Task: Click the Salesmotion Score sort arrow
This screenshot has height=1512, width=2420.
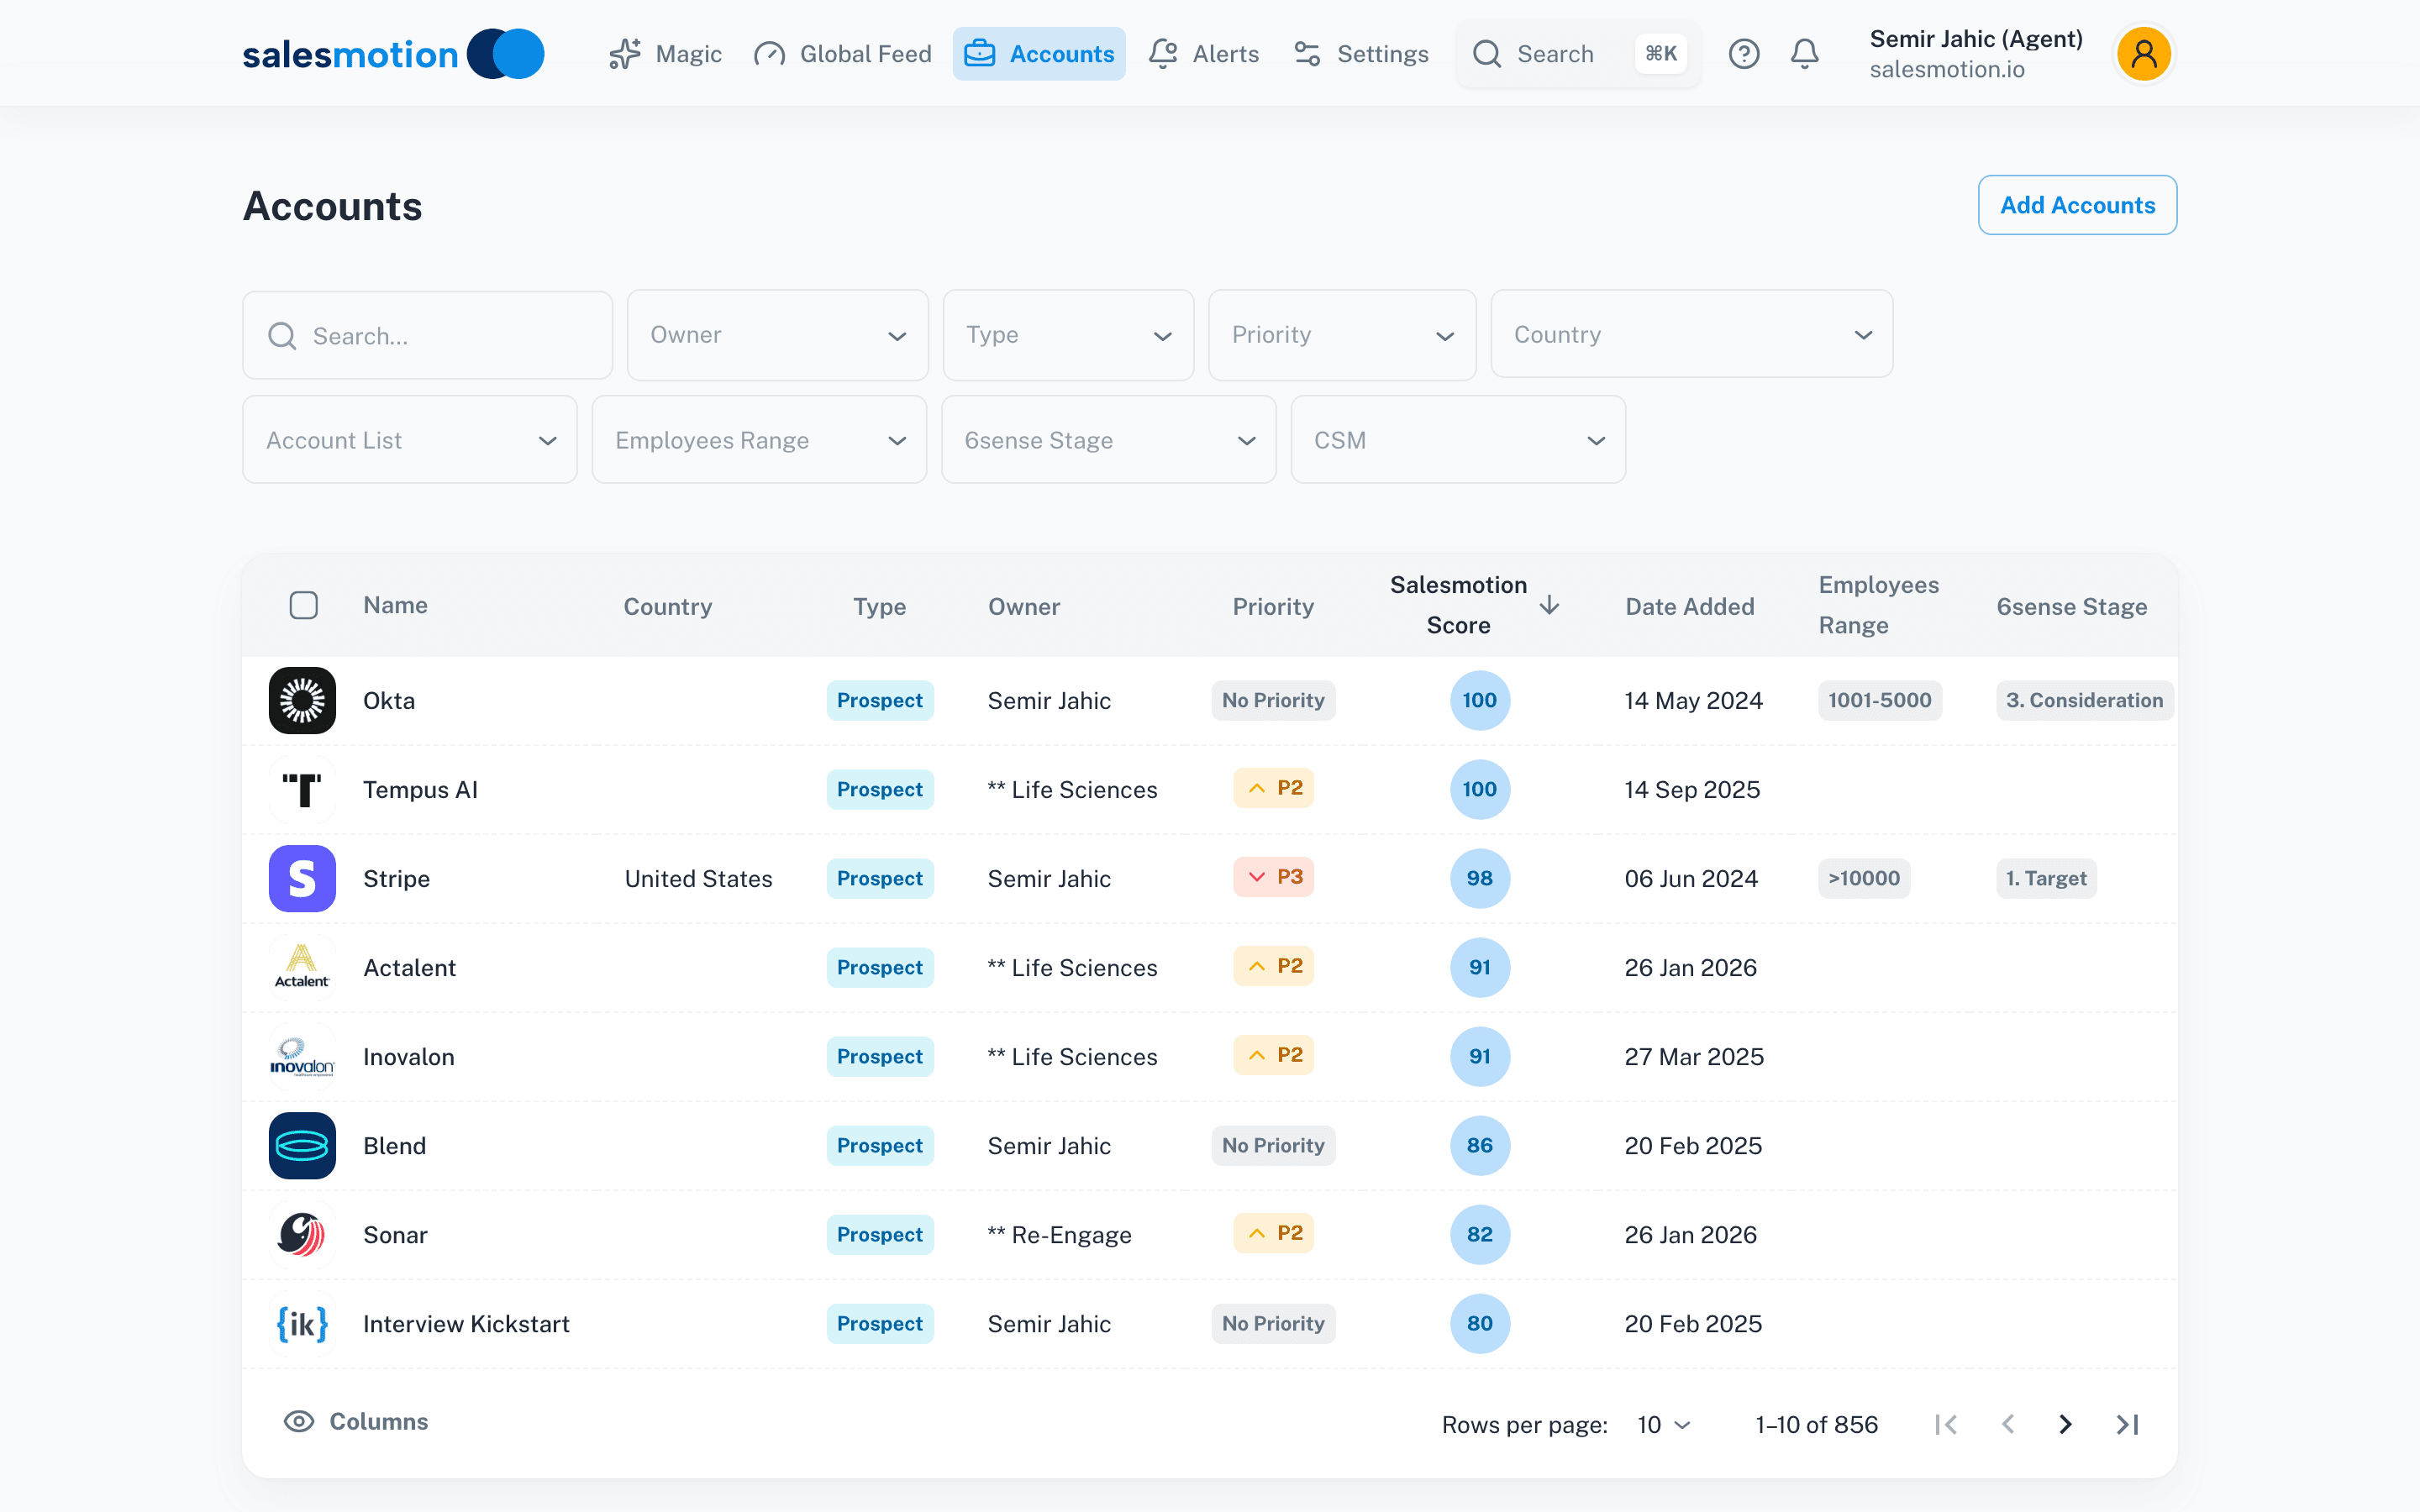Action: click(1549, 605)
